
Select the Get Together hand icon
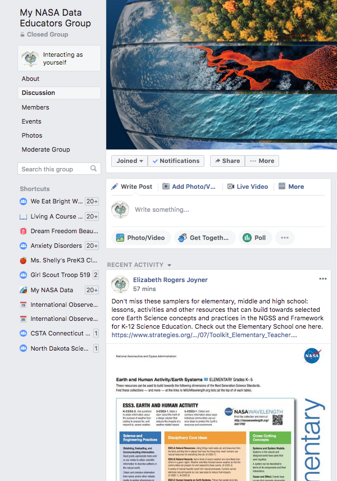pos(182,238)
